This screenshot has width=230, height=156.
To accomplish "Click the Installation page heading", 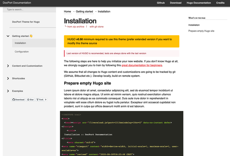I will click(80, 21).
